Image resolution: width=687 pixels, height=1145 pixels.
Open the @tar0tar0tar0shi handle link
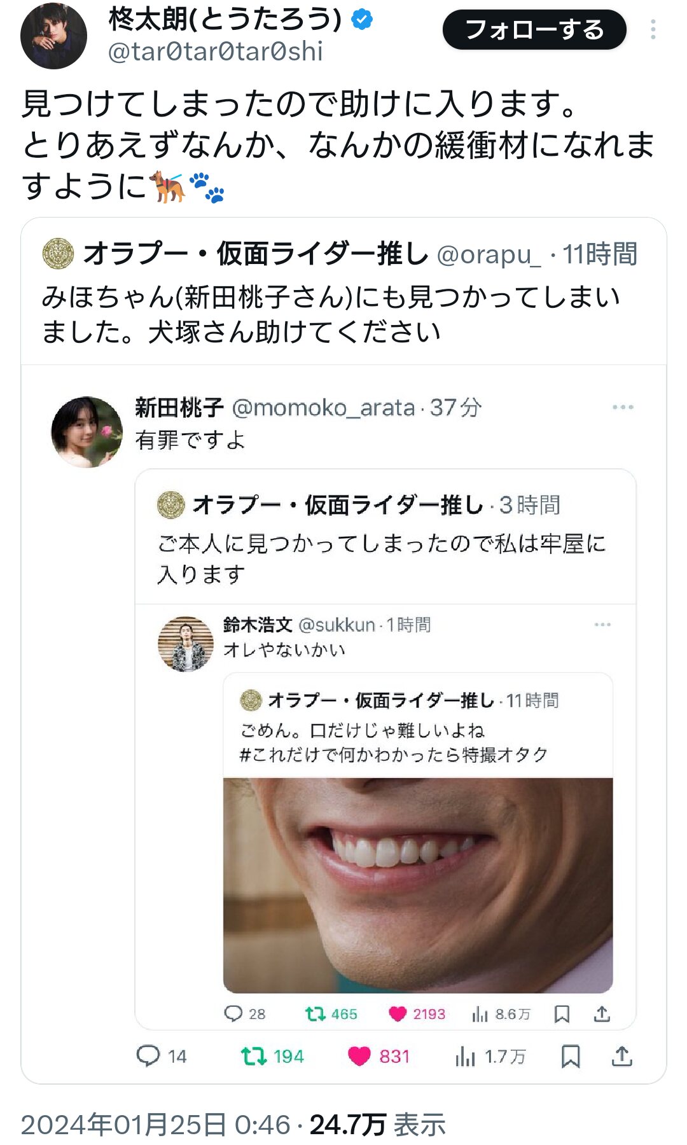(215, 52)
